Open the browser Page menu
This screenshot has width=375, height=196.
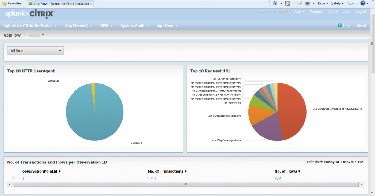coord(323,3)
